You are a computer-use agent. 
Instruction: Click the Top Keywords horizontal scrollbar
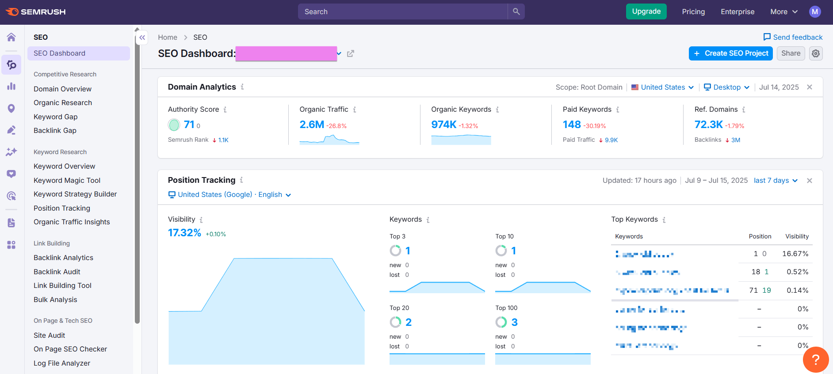coord(675,300)
